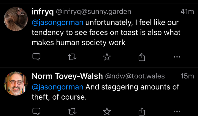This screenshot has height=116, width=198.
Task: Open the infryq display name
Action: coord(43,12)
